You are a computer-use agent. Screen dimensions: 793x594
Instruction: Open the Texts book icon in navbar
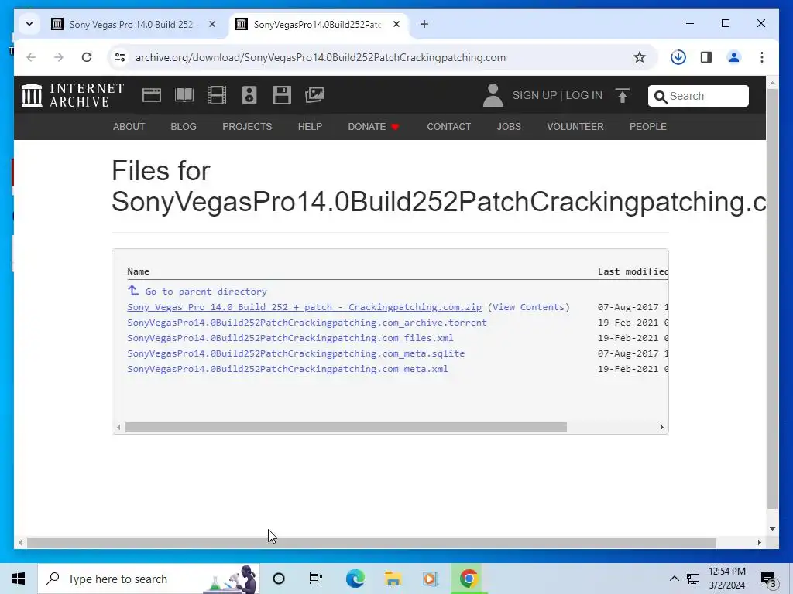pos(184,95)
